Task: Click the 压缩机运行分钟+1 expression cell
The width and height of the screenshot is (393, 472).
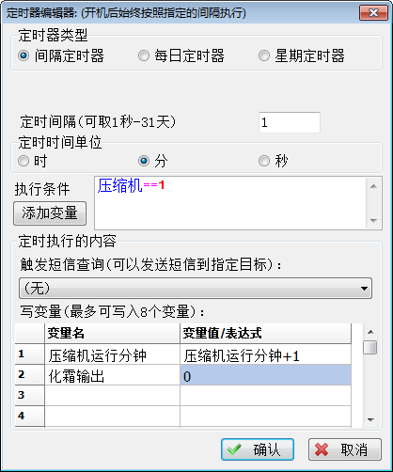Action: coord(265,354)
